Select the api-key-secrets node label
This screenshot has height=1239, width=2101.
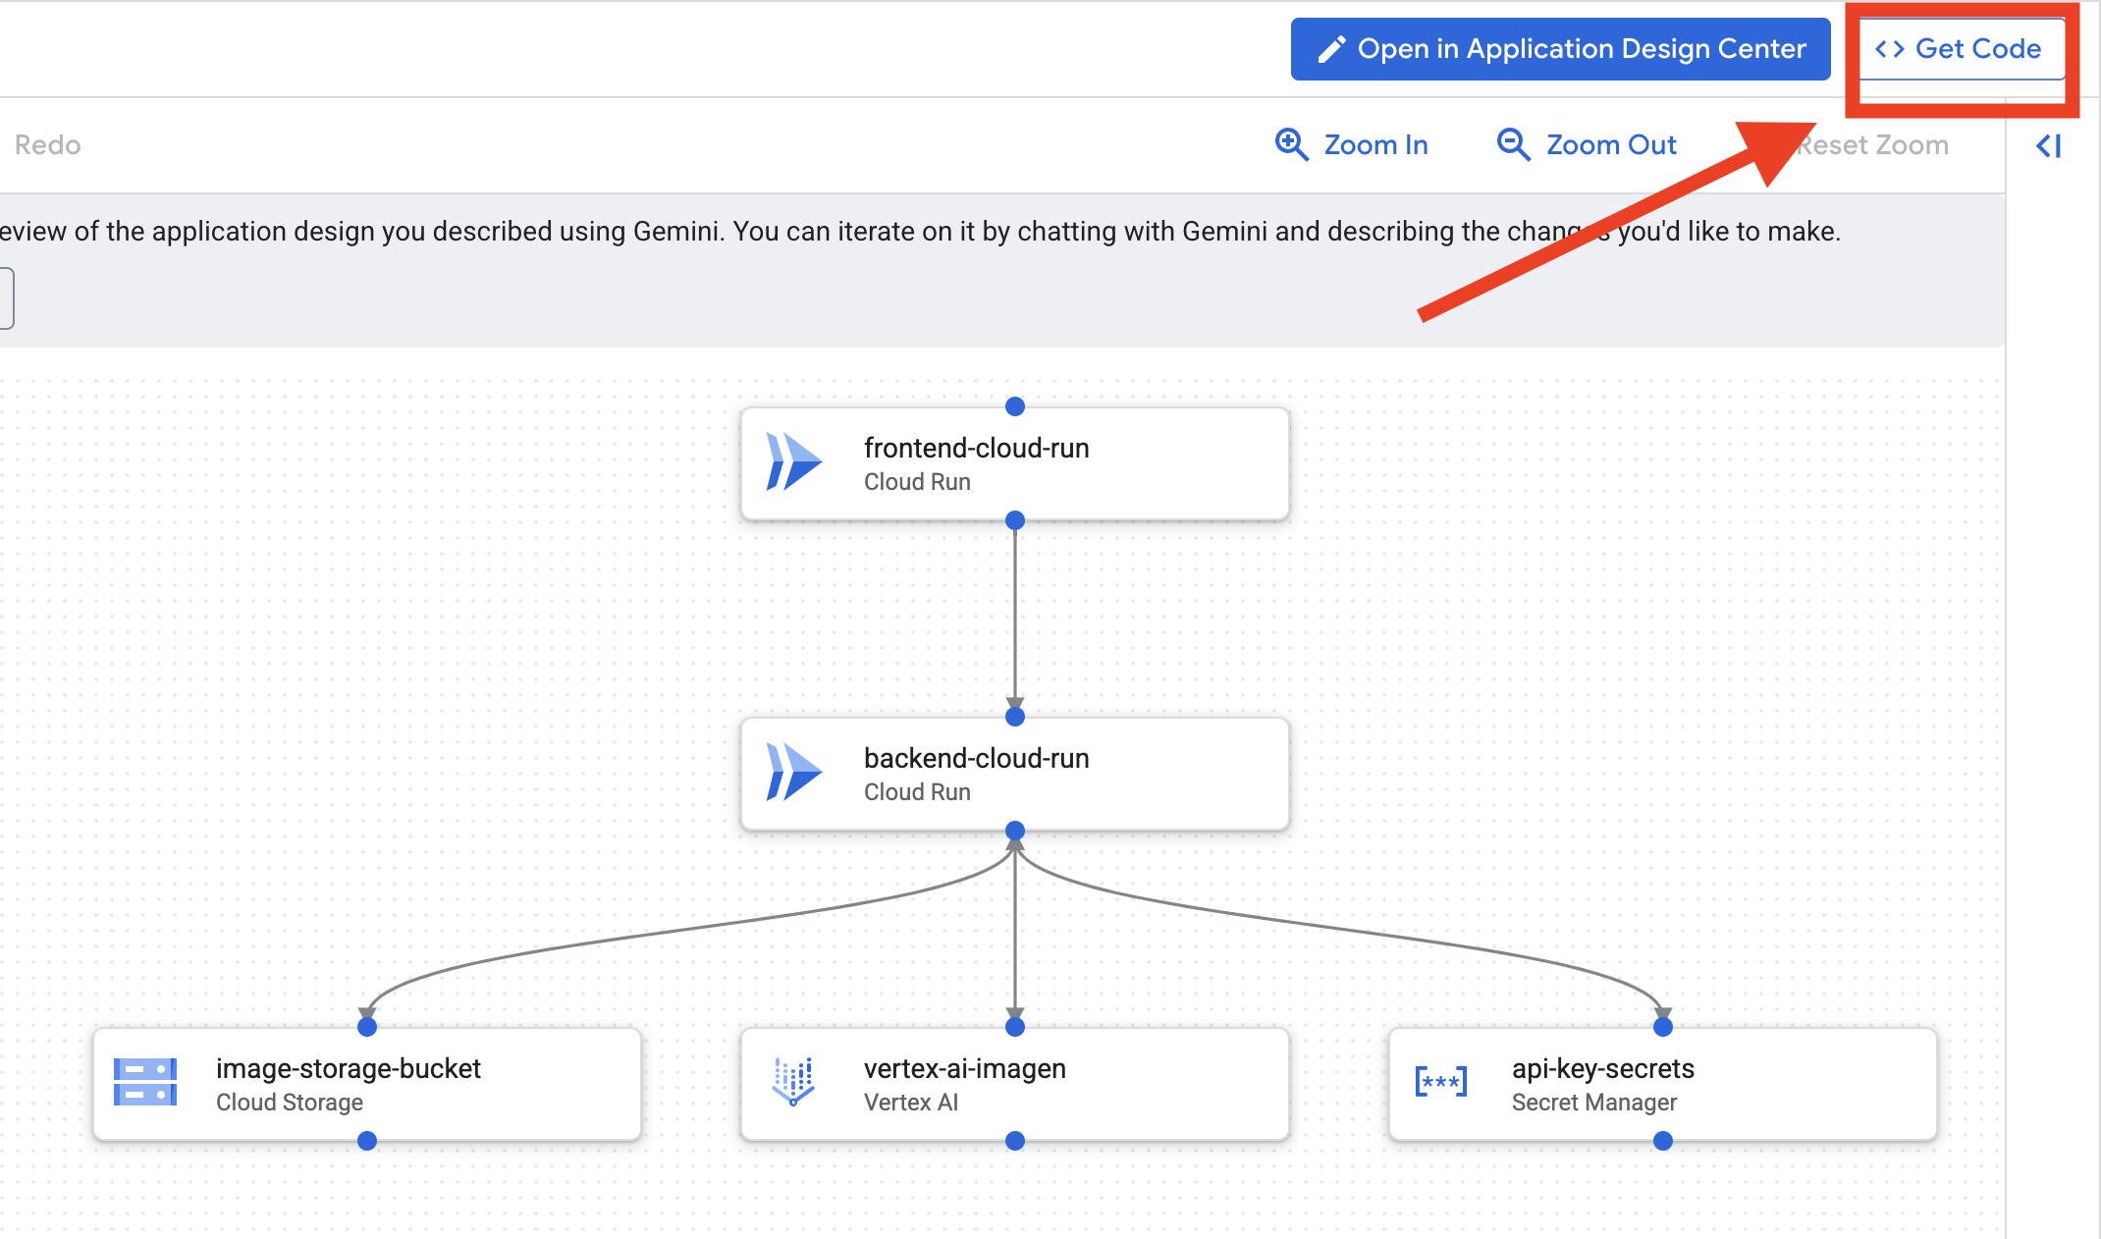click(1602, 1068)
